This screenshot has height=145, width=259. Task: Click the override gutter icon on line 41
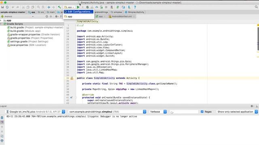(71, 97)
